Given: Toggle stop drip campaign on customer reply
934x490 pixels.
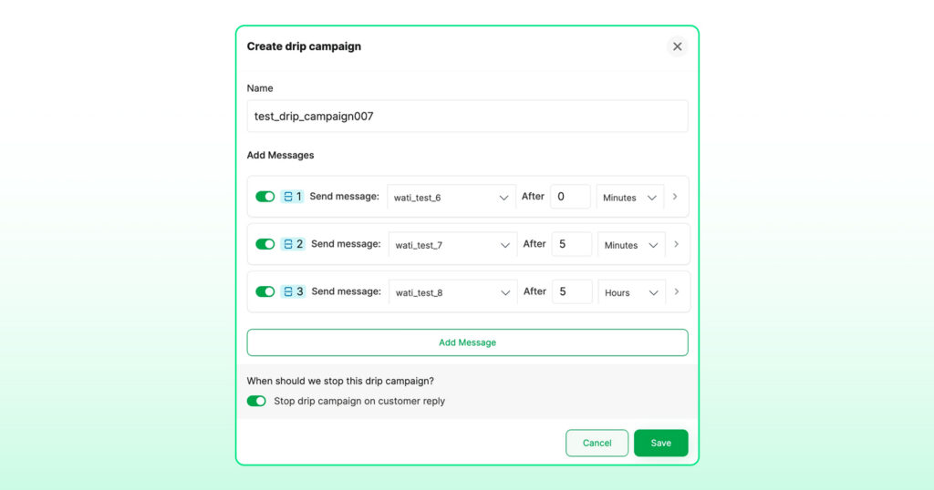Looking at the screenshot, I should 256,402.
